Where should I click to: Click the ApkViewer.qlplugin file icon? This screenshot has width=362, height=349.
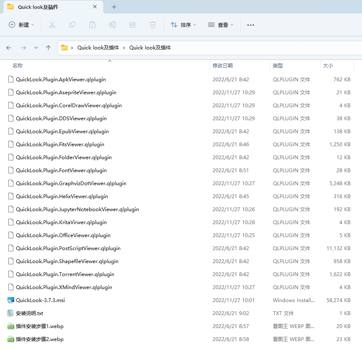coord(10,79)
